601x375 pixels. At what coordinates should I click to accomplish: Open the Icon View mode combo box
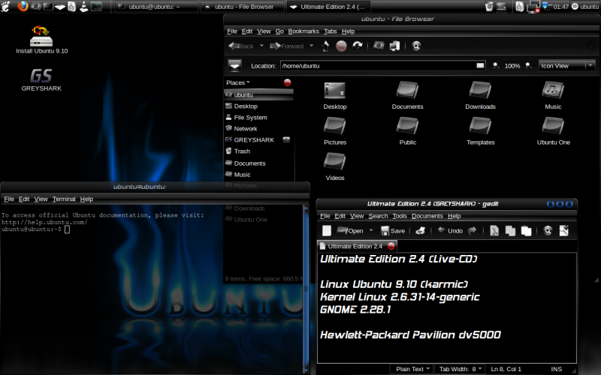(566, 65)
